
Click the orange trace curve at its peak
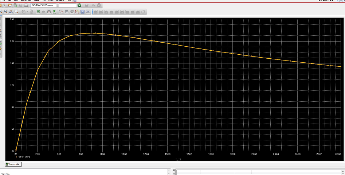92,33
